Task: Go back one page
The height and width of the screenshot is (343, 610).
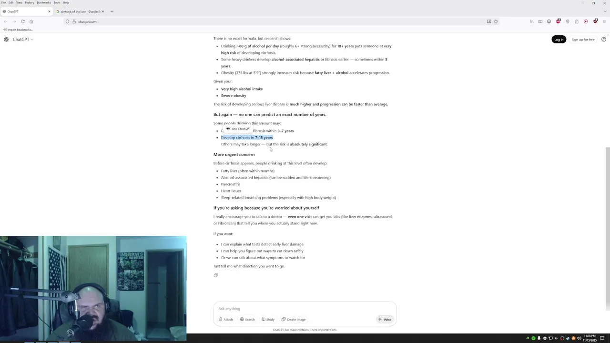Action: [5, 21]
